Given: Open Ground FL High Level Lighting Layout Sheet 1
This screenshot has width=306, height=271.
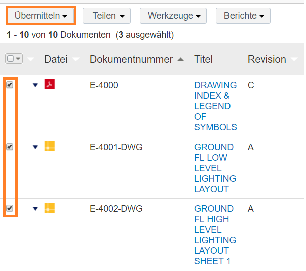Looking at the screenshot, I should [x=214, y=234].
